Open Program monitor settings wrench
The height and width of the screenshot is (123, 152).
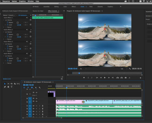[130, 69]
